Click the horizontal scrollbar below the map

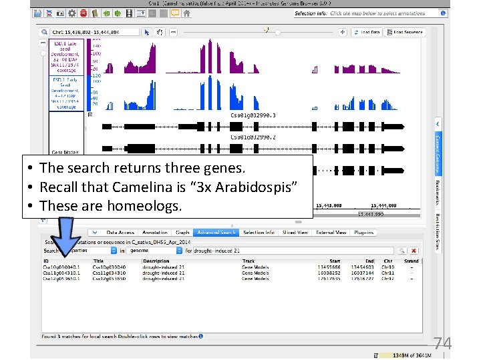298,222
